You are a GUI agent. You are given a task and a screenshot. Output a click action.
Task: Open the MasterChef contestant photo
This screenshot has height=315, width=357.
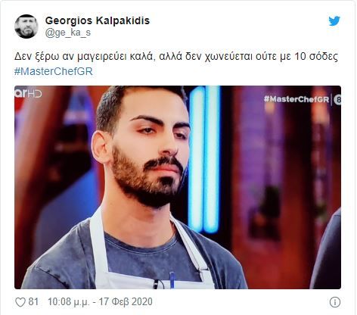tap(178, 187)
